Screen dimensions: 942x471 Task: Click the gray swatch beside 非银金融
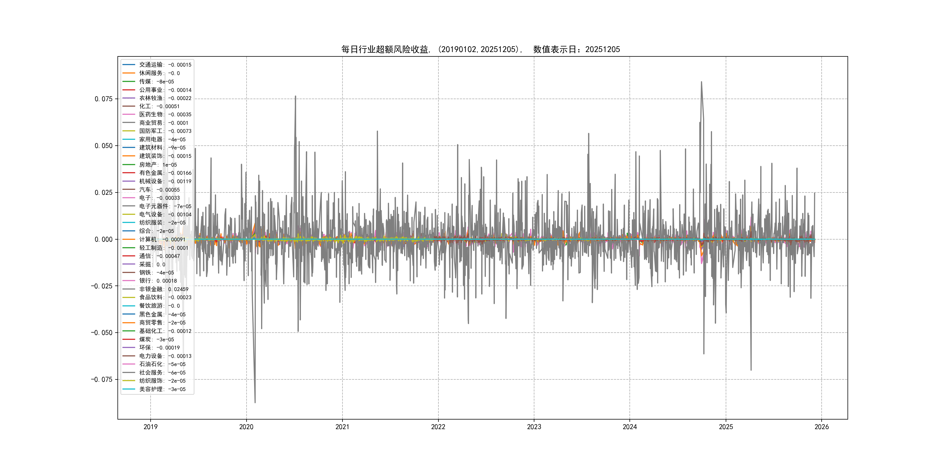129,289
